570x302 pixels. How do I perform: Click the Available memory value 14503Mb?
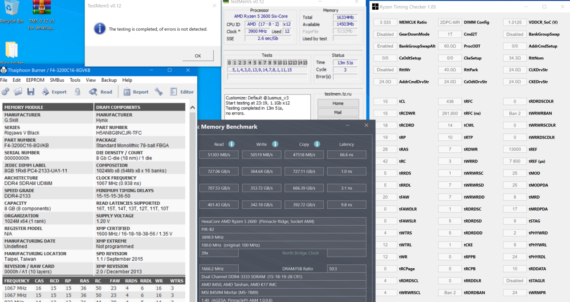coord(345,24)
